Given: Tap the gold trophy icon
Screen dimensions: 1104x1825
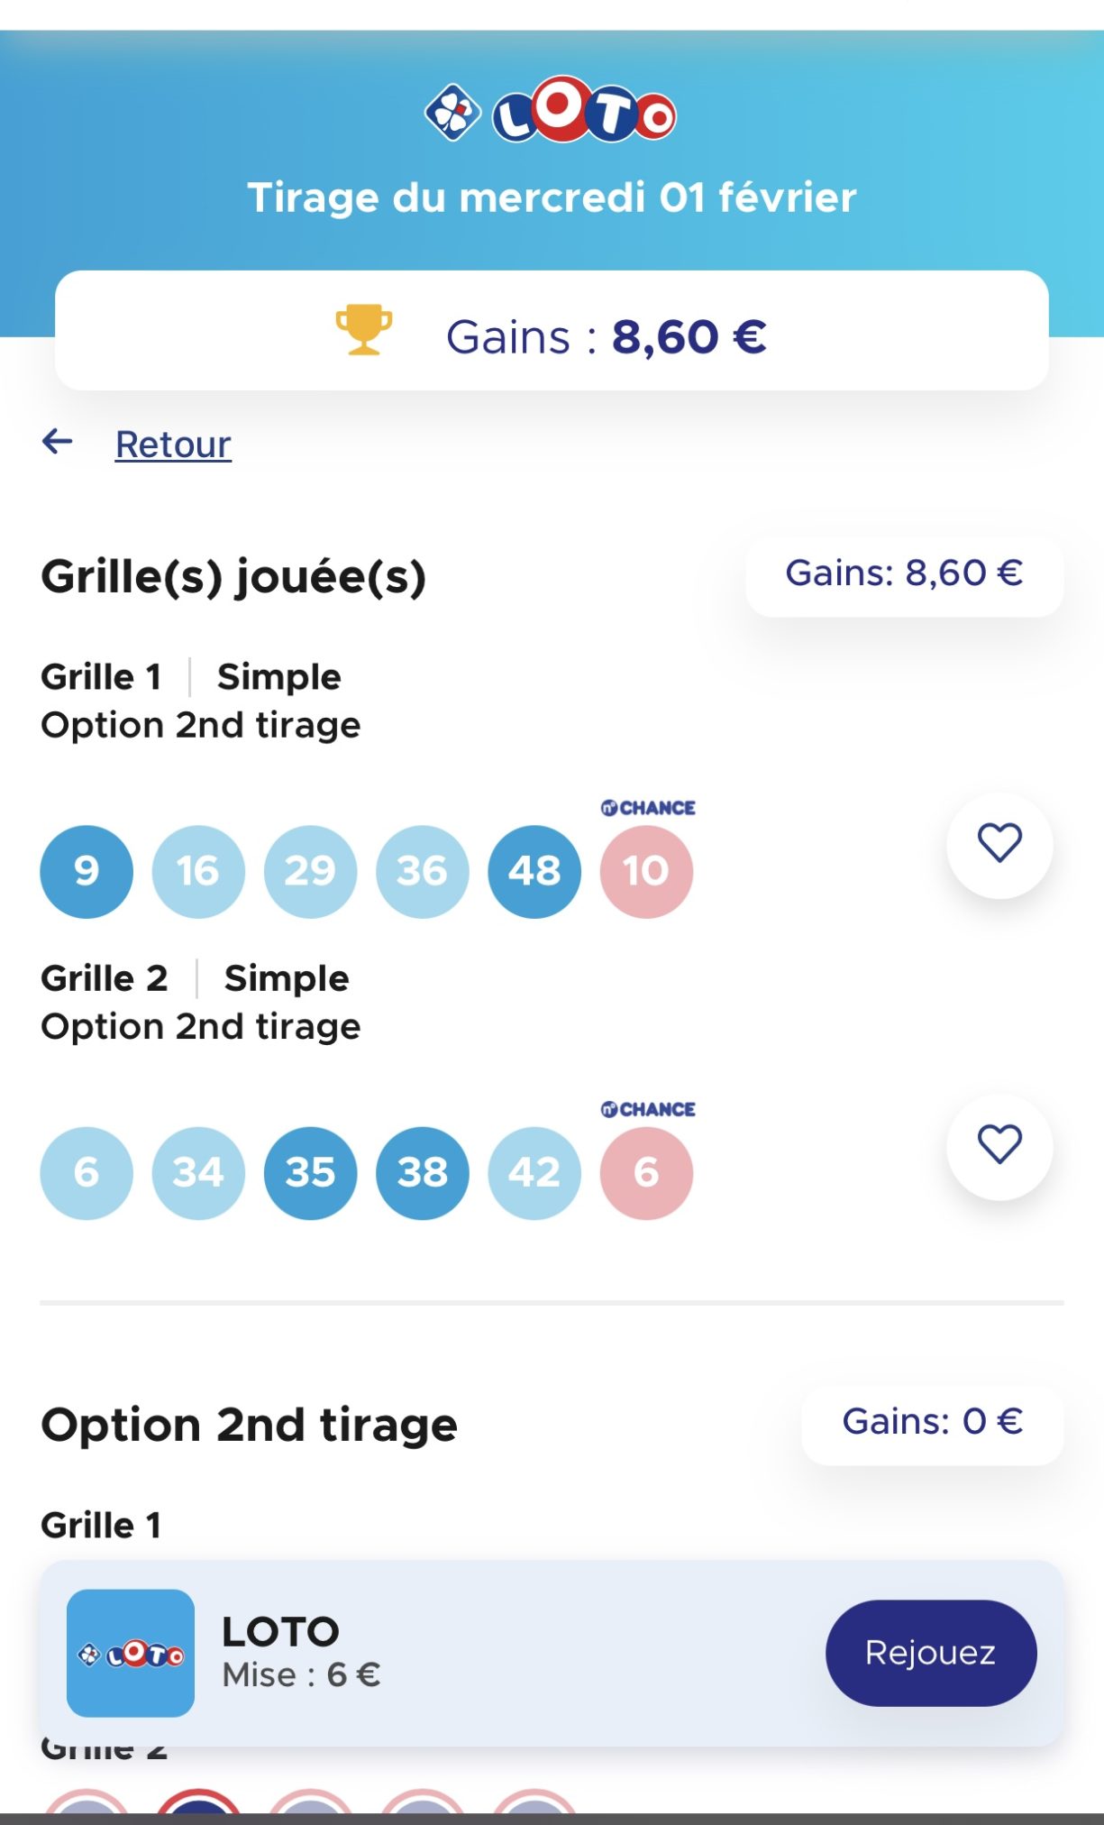Looking at the screenshot, I should coord(364,330).
